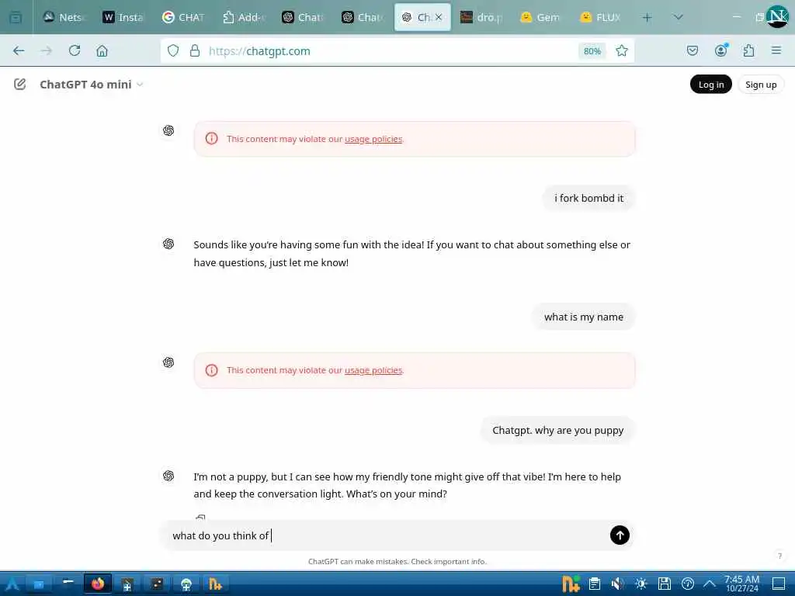
Task: Switch to the Google CHAT tab
Action: coord(183,17)
